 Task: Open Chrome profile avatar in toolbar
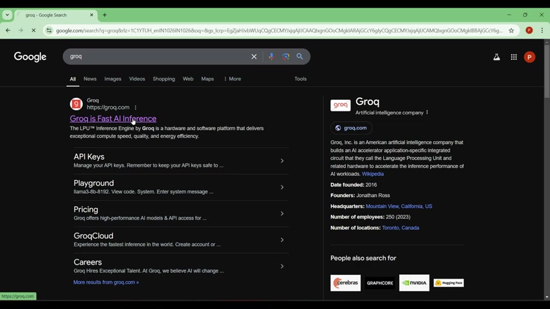[x=529, y=30]
